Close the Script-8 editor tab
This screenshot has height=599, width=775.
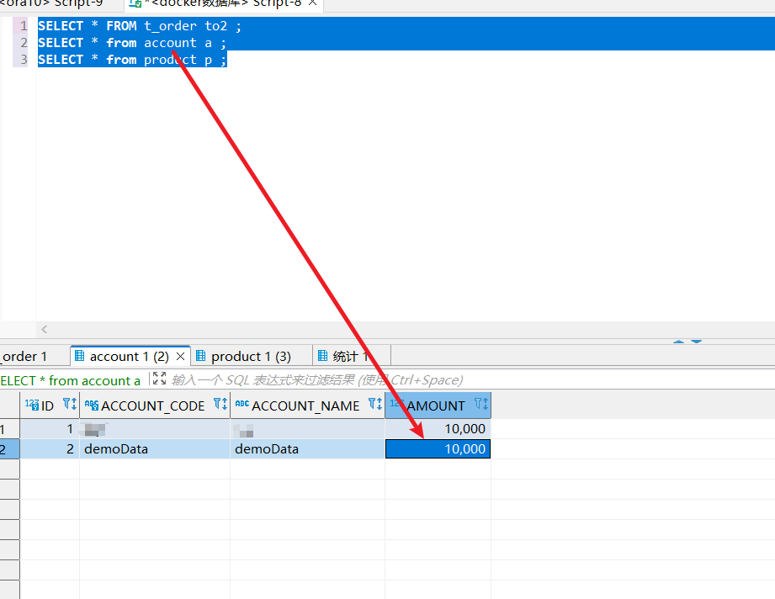(x=312, y=3)
